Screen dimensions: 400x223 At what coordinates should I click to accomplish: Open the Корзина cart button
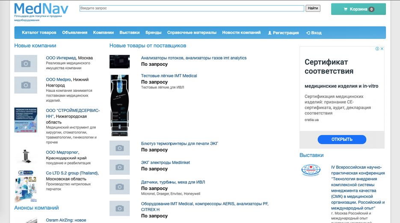[359, 9]
